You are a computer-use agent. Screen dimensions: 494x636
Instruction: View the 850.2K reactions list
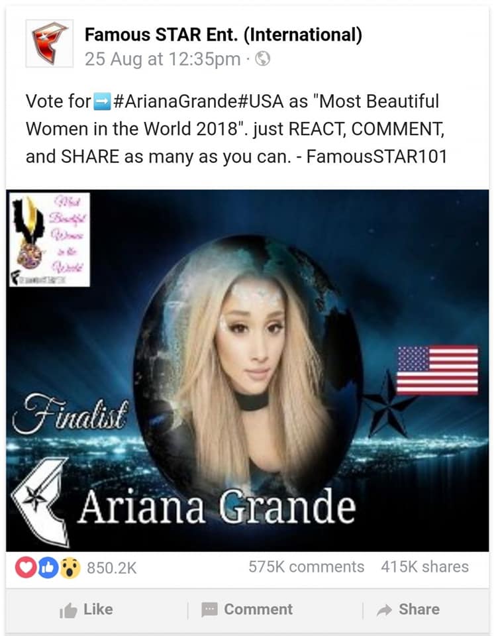pyautogui.click(x=111, y=568)
